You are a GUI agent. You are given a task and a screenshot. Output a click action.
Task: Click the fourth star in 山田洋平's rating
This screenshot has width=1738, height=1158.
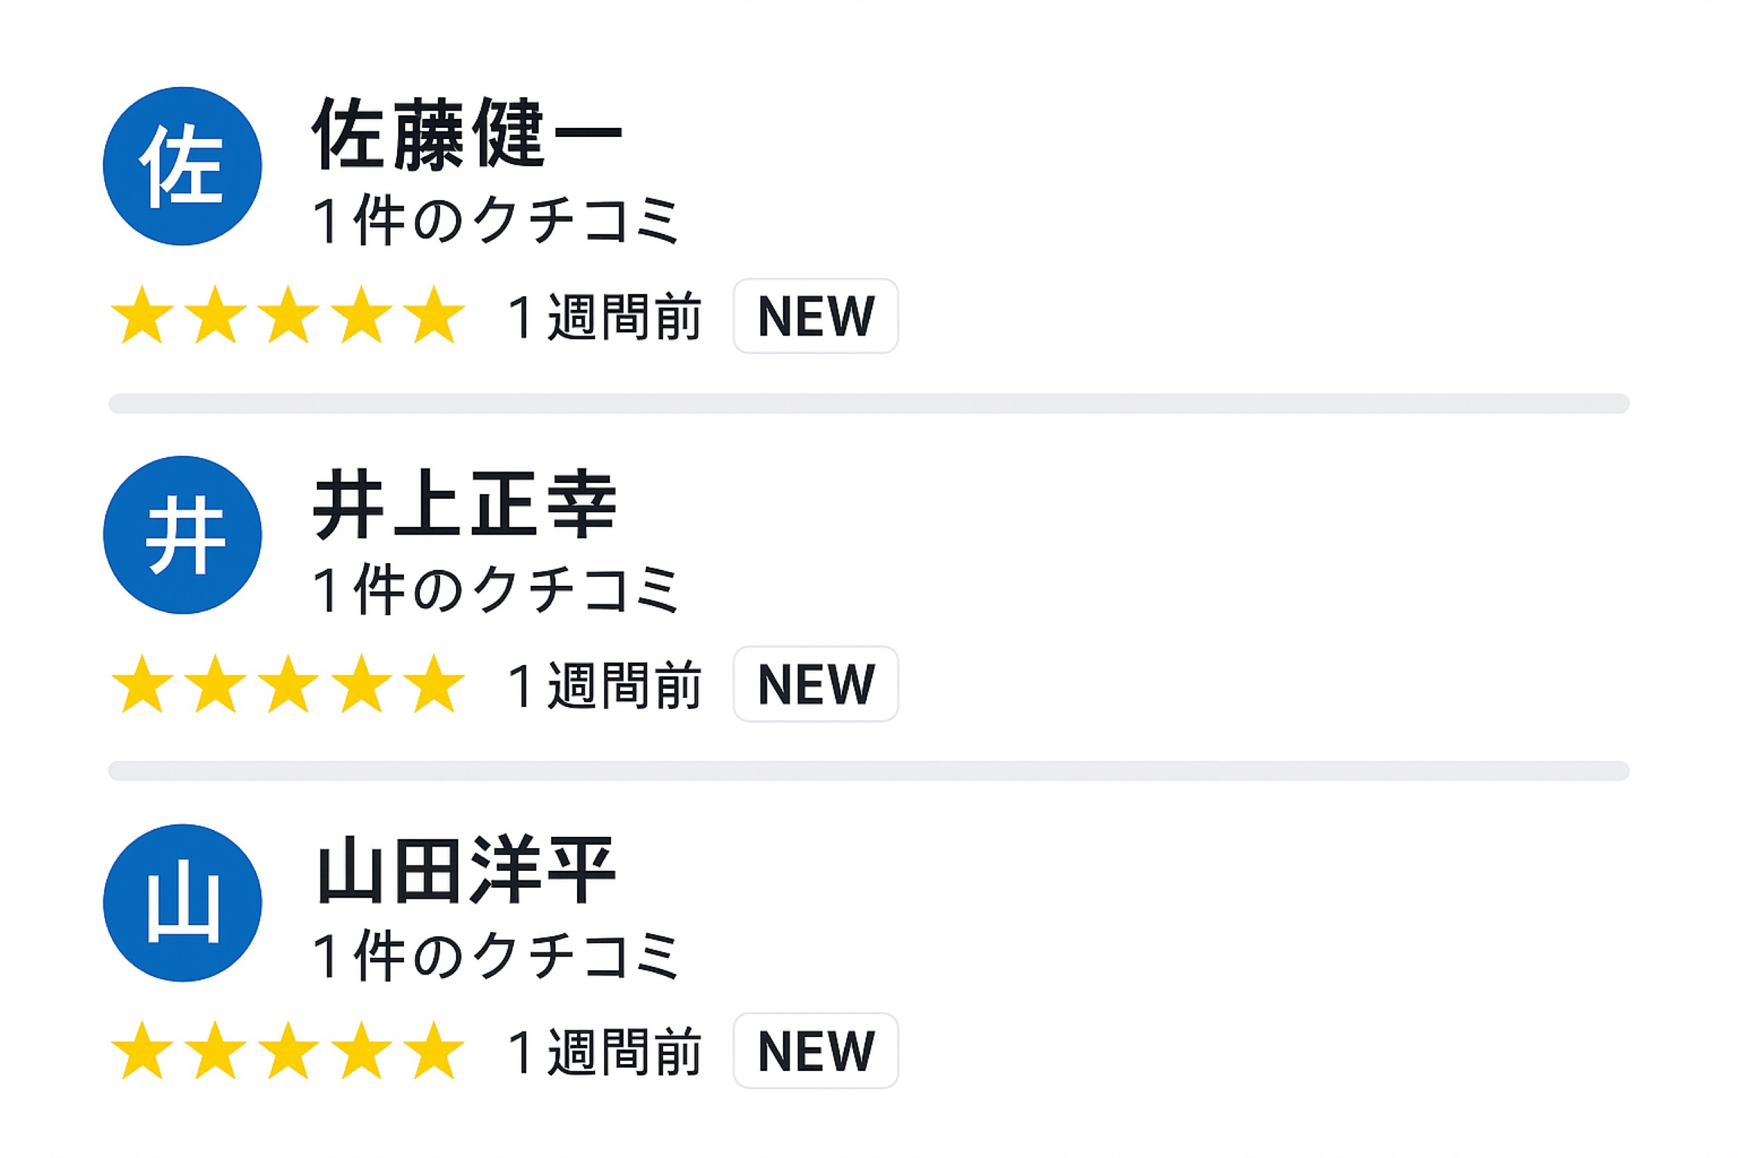pos(362,1051)
